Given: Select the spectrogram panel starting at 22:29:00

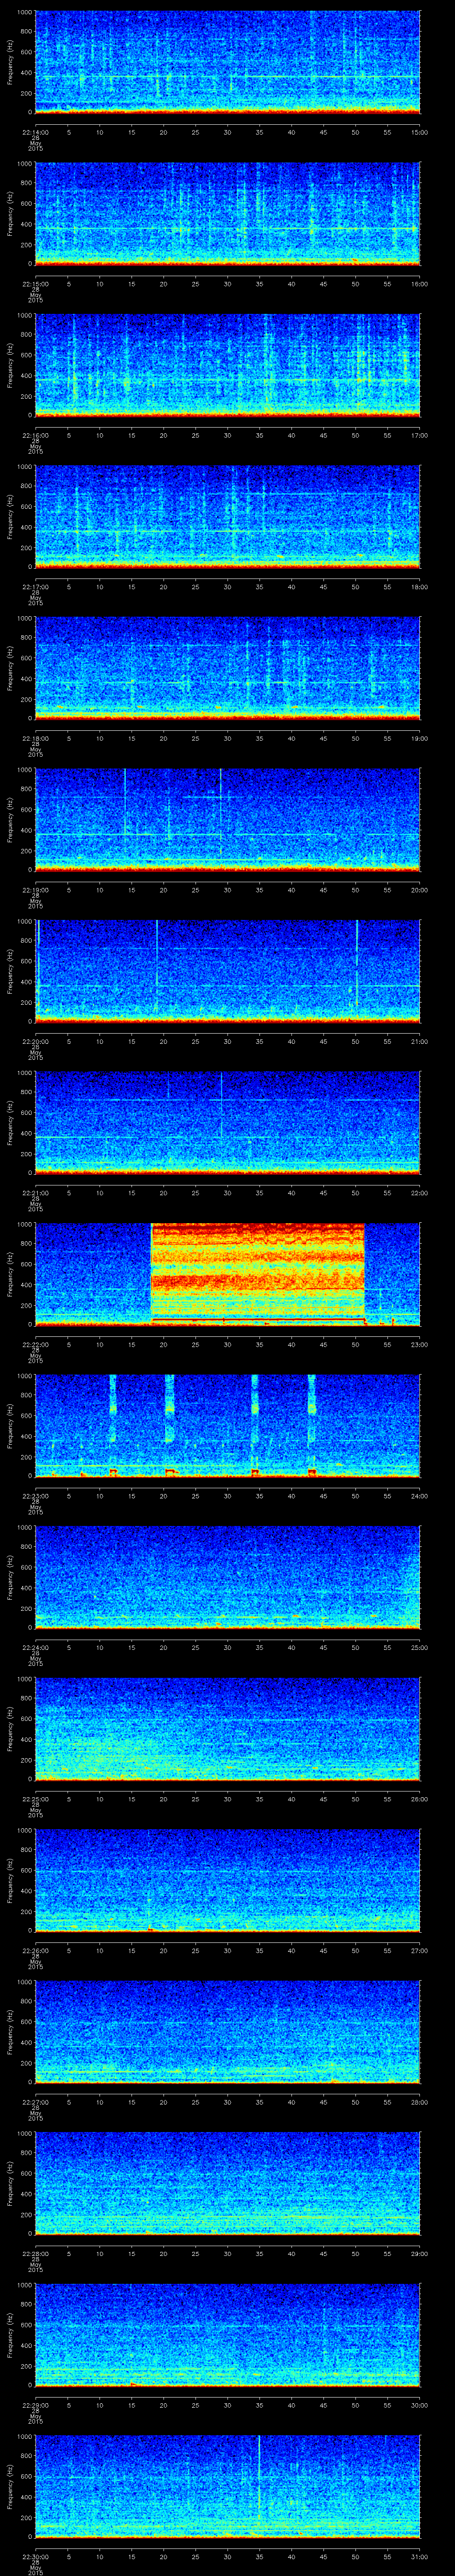Looking at the screenshot, I should point(228,2335).
